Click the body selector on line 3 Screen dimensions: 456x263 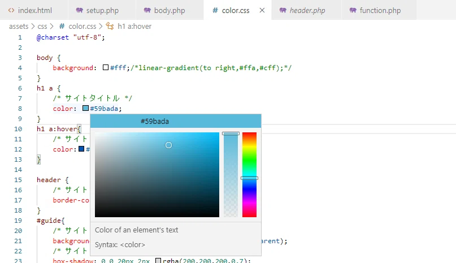coord(45,58)
